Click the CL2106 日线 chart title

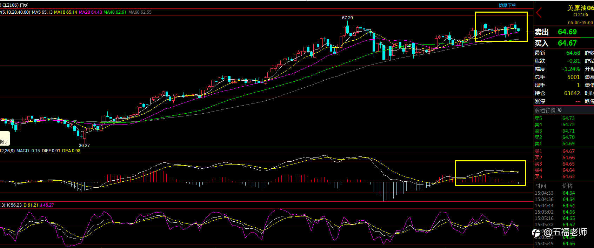tap(15, 5)
